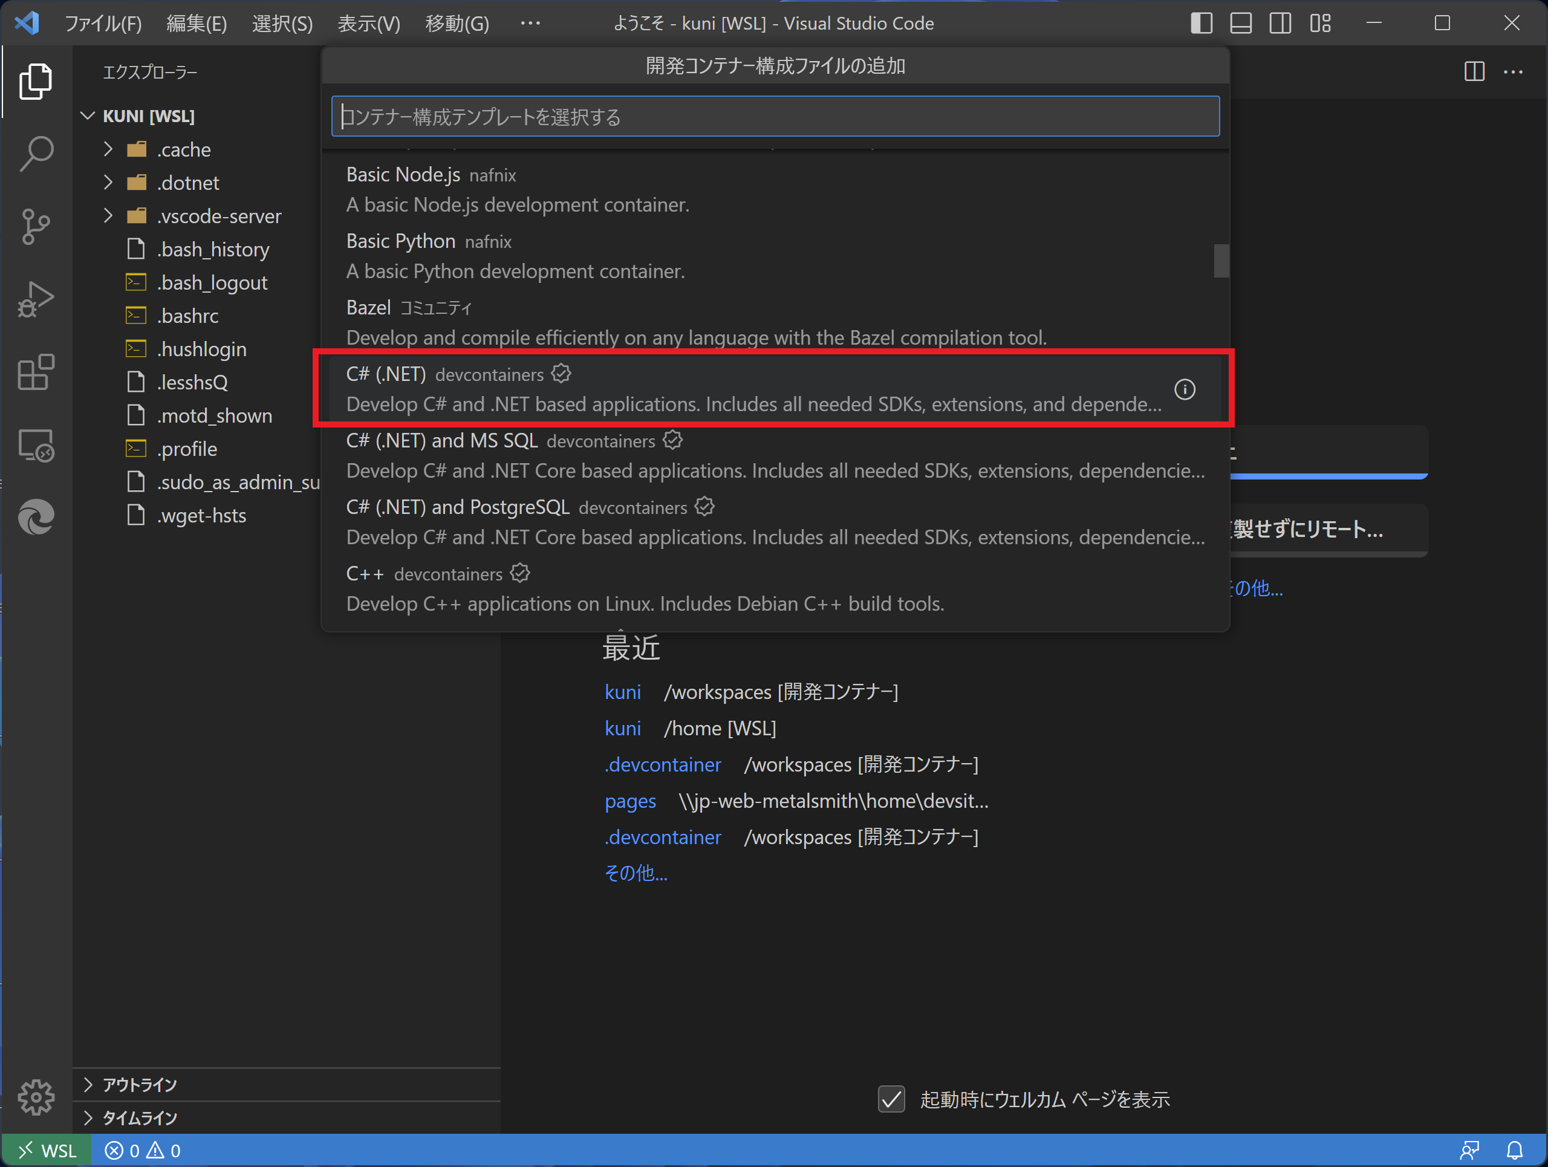This screenshot has height=1167, width=1548.
Task: Click the .cache folder icon
Action: point(137,149)
